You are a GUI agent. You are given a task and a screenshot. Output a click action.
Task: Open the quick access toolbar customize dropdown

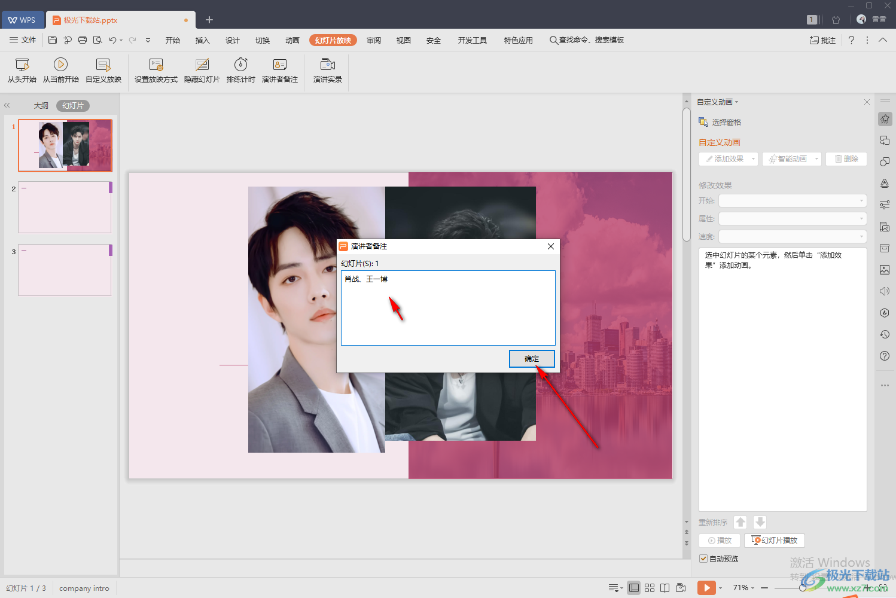[x=148, y=40]
